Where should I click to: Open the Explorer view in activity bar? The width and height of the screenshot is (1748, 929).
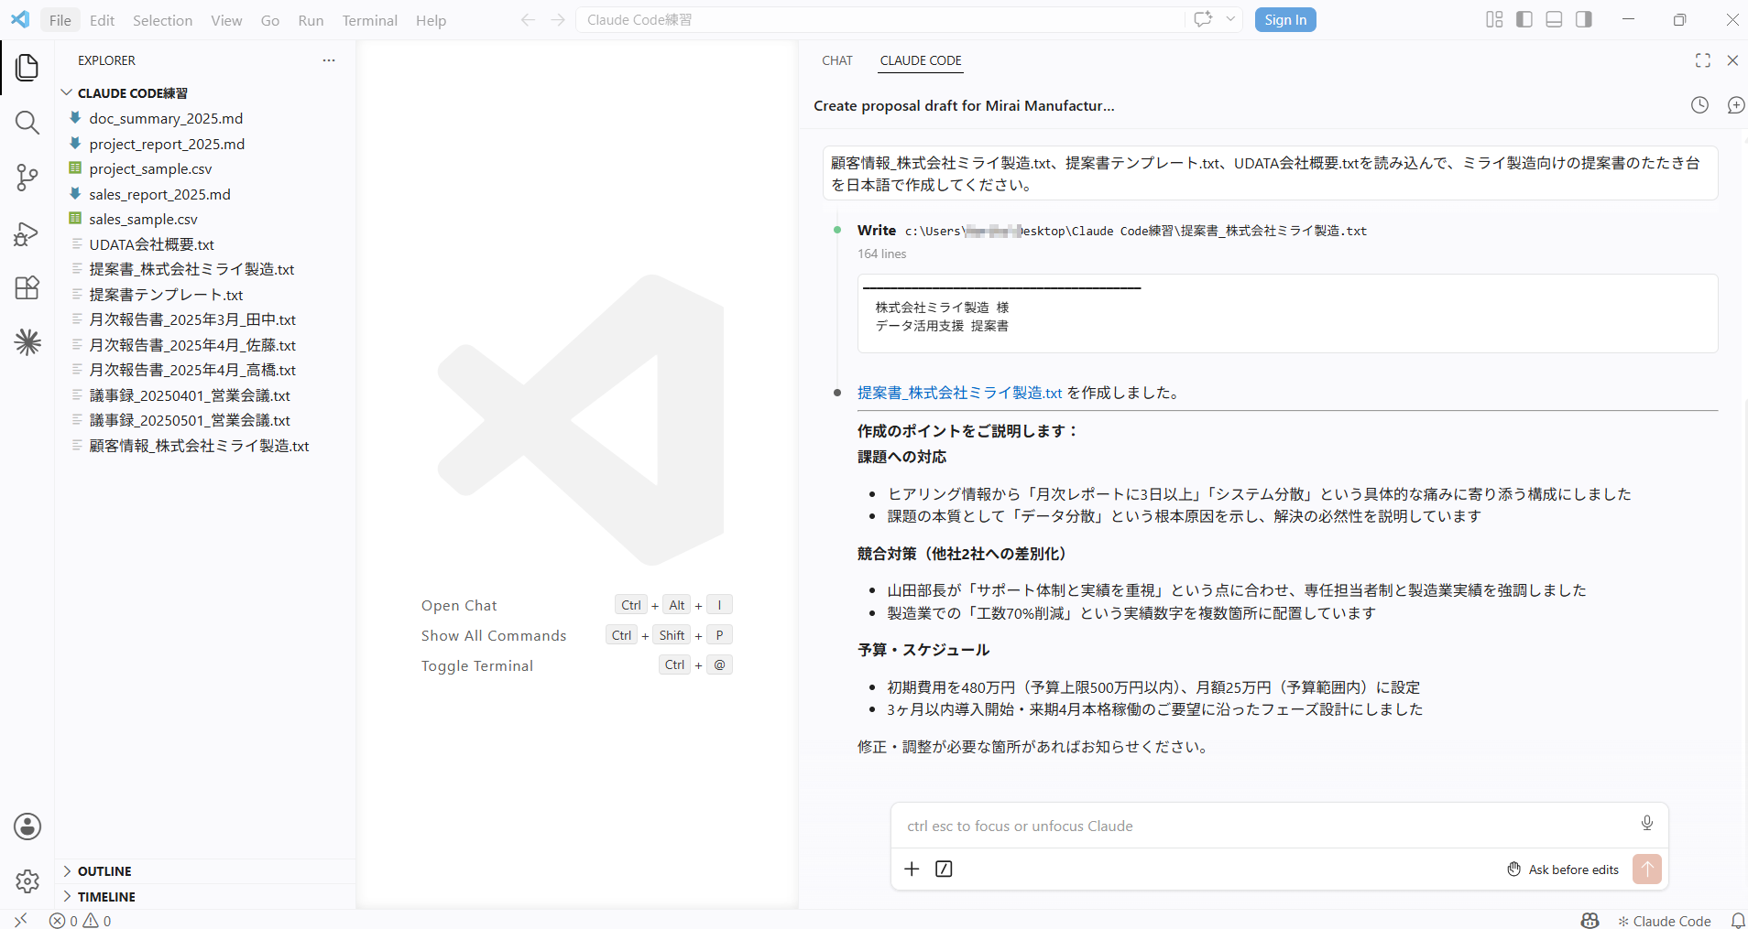27,67
